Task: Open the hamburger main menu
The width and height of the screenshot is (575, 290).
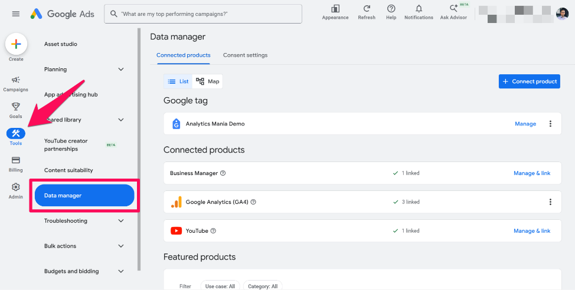Action: [x=16, y=14]
